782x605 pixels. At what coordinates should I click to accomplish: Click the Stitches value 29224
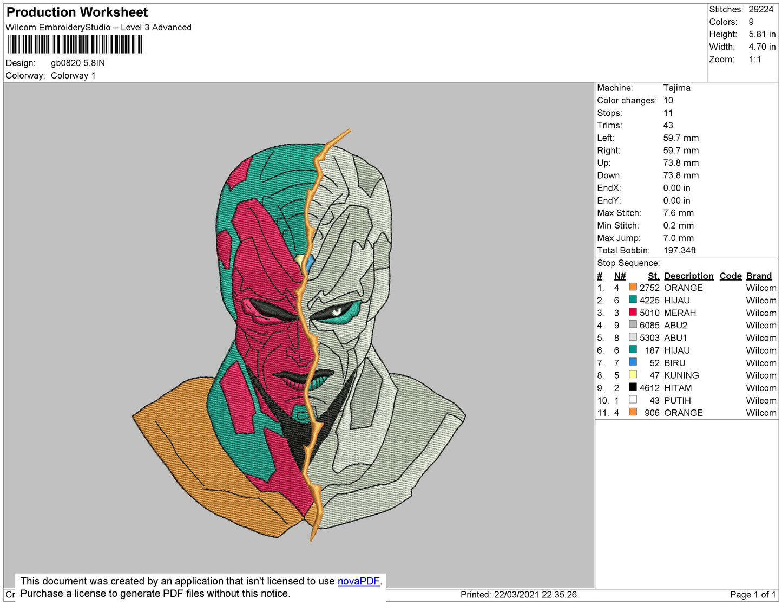[761, 9]
